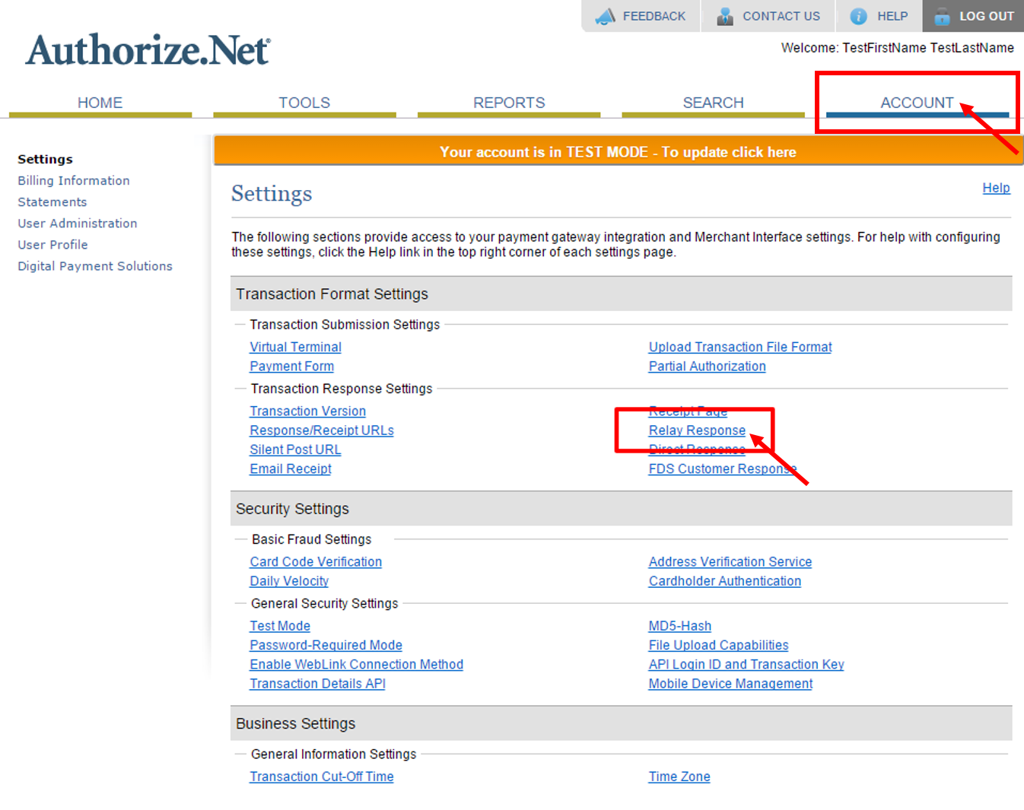1024x810 pixels.
Task: Open the Silent Post URL page
Action: pyautogui.click(x=295, y=449)
